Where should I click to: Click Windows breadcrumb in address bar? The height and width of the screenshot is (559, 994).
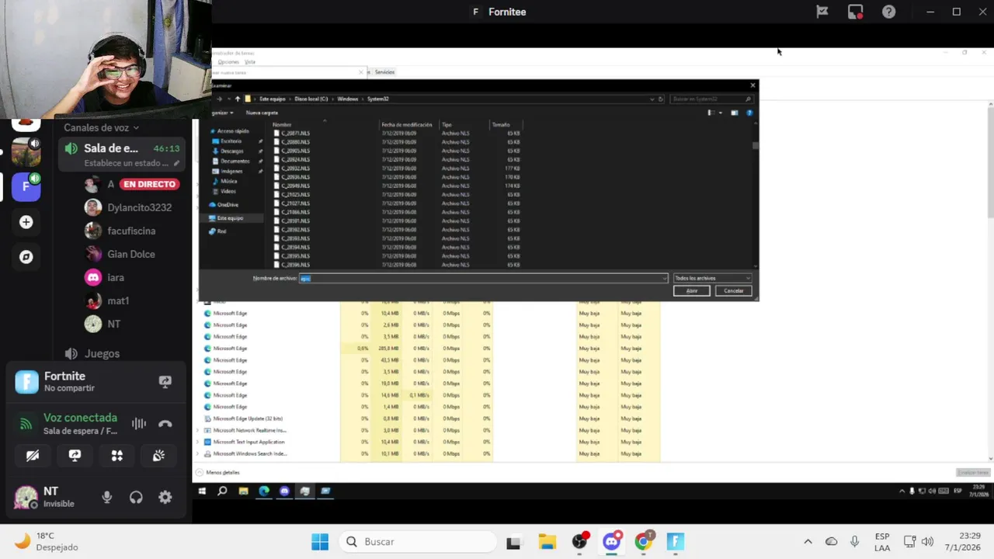coord(347,99)
